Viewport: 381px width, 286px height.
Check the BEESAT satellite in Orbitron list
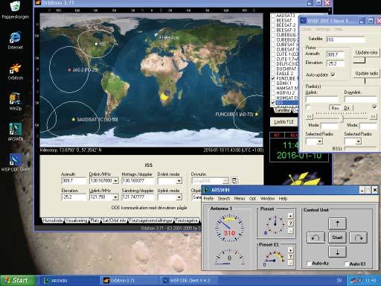(x=273, y=20)
